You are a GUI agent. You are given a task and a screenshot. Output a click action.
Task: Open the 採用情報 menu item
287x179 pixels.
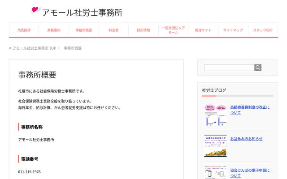[143, 30]
